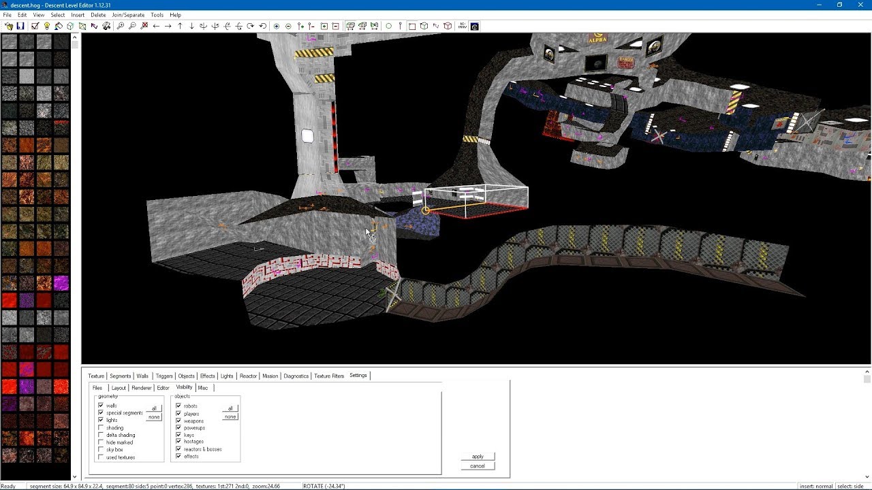Uncheck the walls geometry checkbox
The image size is (872, 490).
click(101, 406)
